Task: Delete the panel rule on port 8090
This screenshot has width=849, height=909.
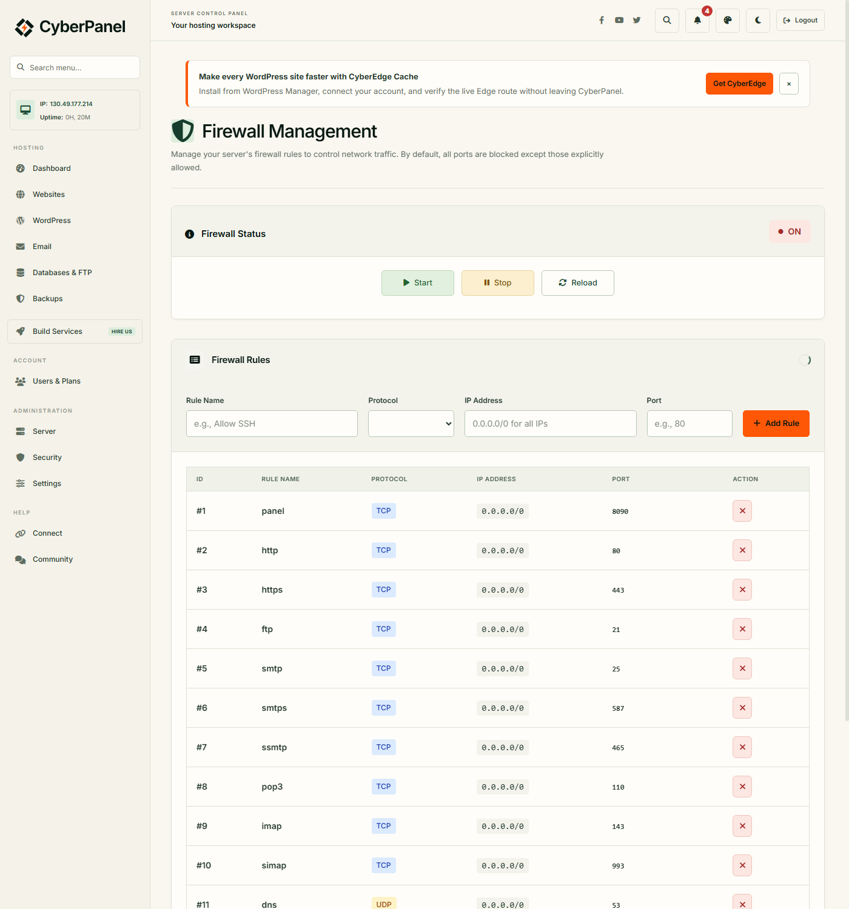Action: pos(742,511)
